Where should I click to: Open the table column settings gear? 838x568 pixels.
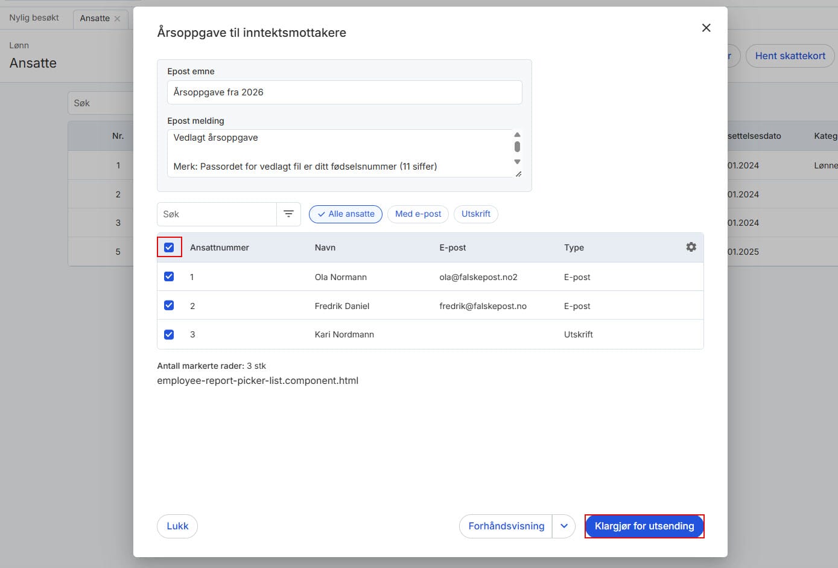691,247
